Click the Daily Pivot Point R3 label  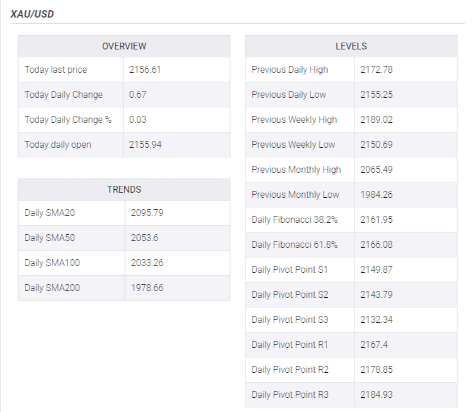[x=290, y=395]
